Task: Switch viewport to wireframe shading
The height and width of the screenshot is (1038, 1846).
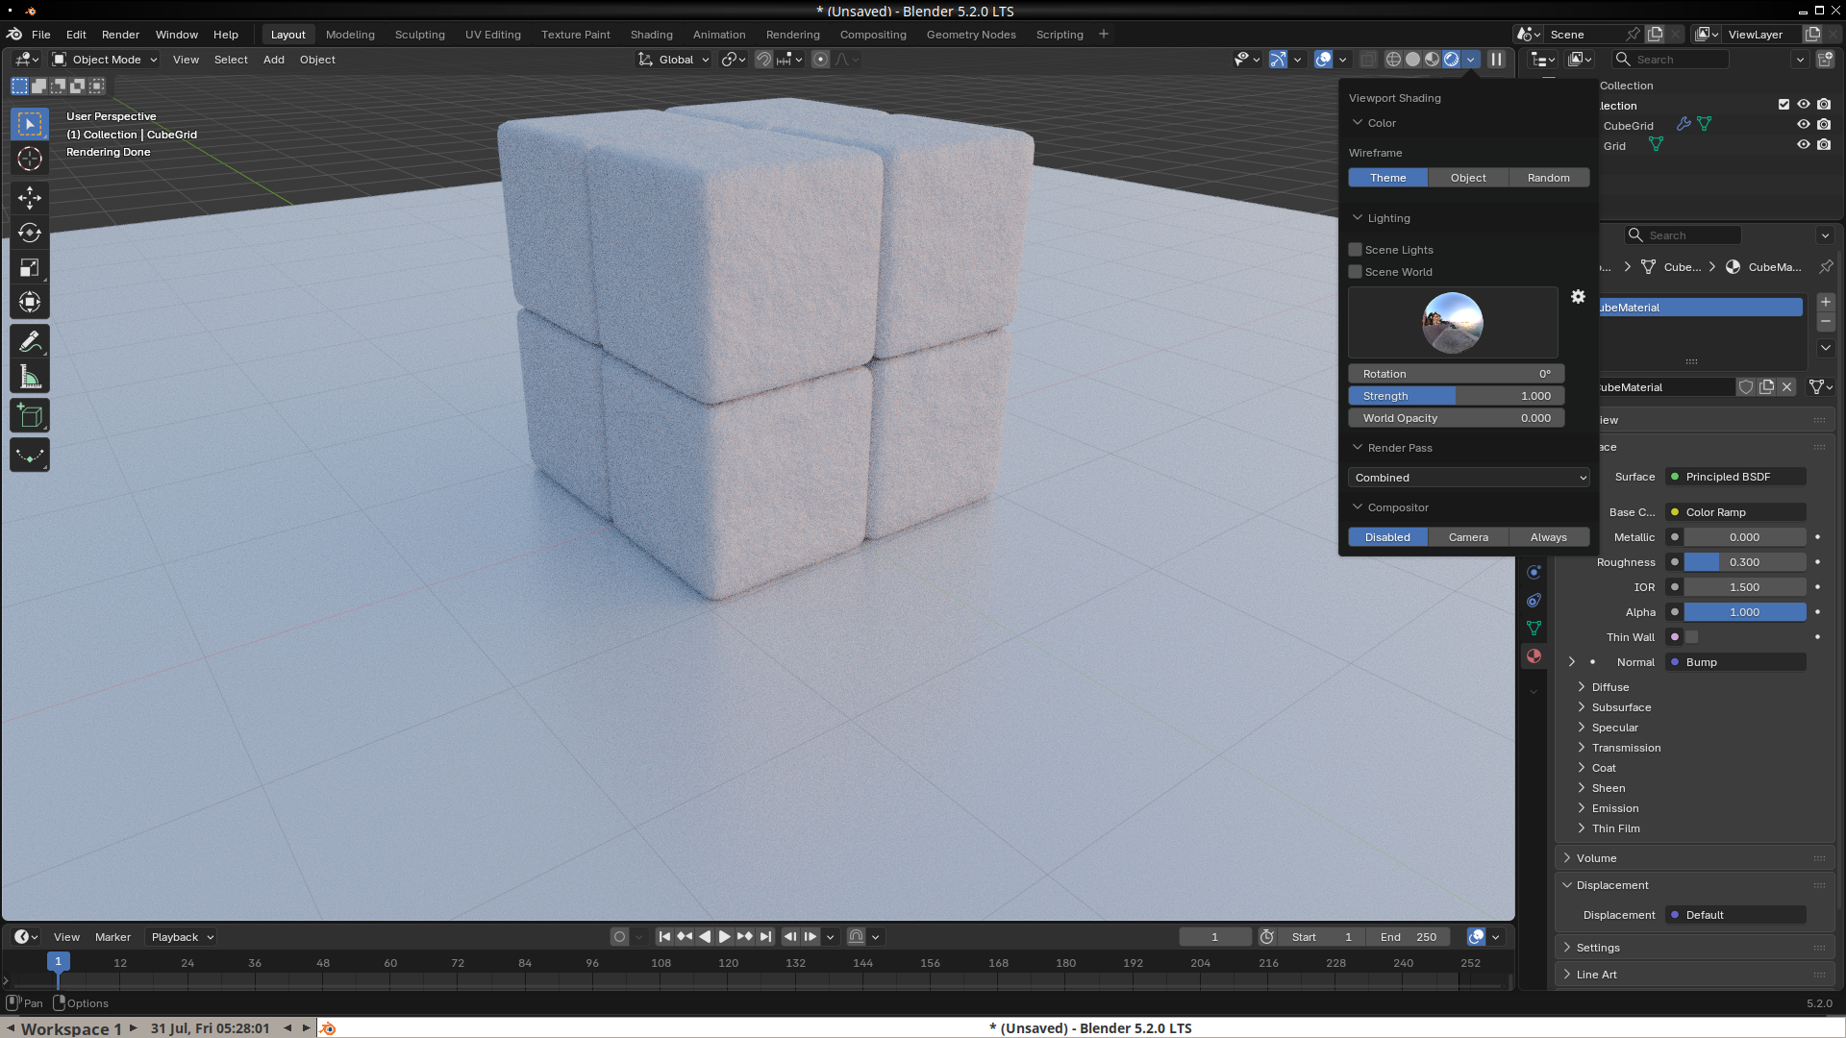Action: pos(1393,60)
